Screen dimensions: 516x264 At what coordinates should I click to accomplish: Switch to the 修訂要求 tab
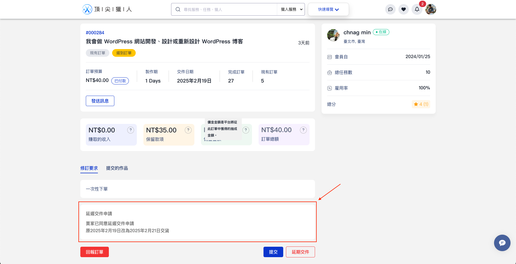pos(89,168)
